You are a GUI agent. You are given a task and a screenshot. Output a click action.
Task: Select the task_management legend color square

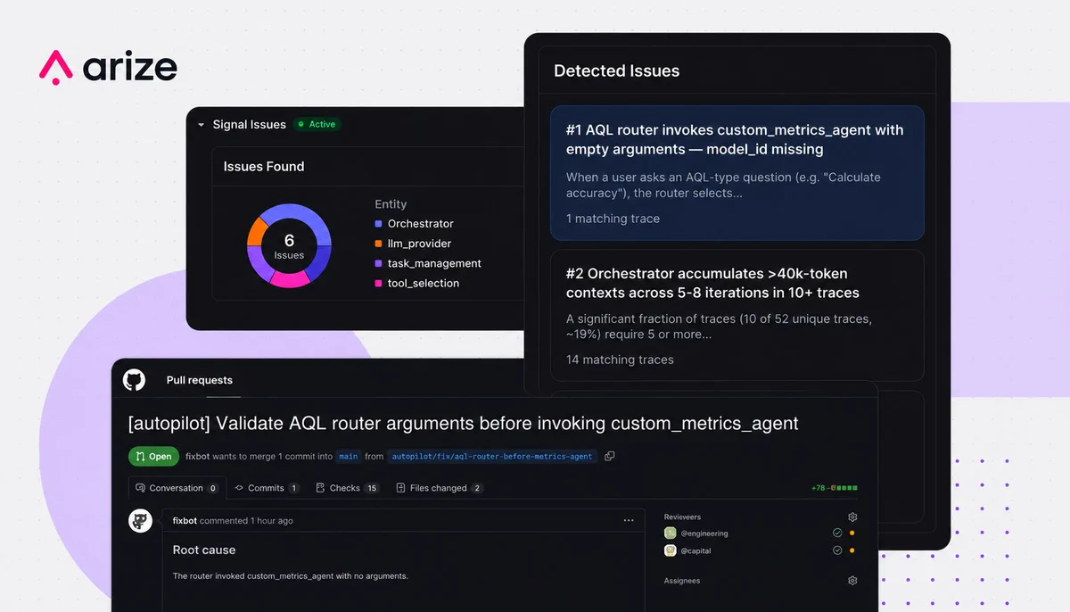(x=379, y=263)
